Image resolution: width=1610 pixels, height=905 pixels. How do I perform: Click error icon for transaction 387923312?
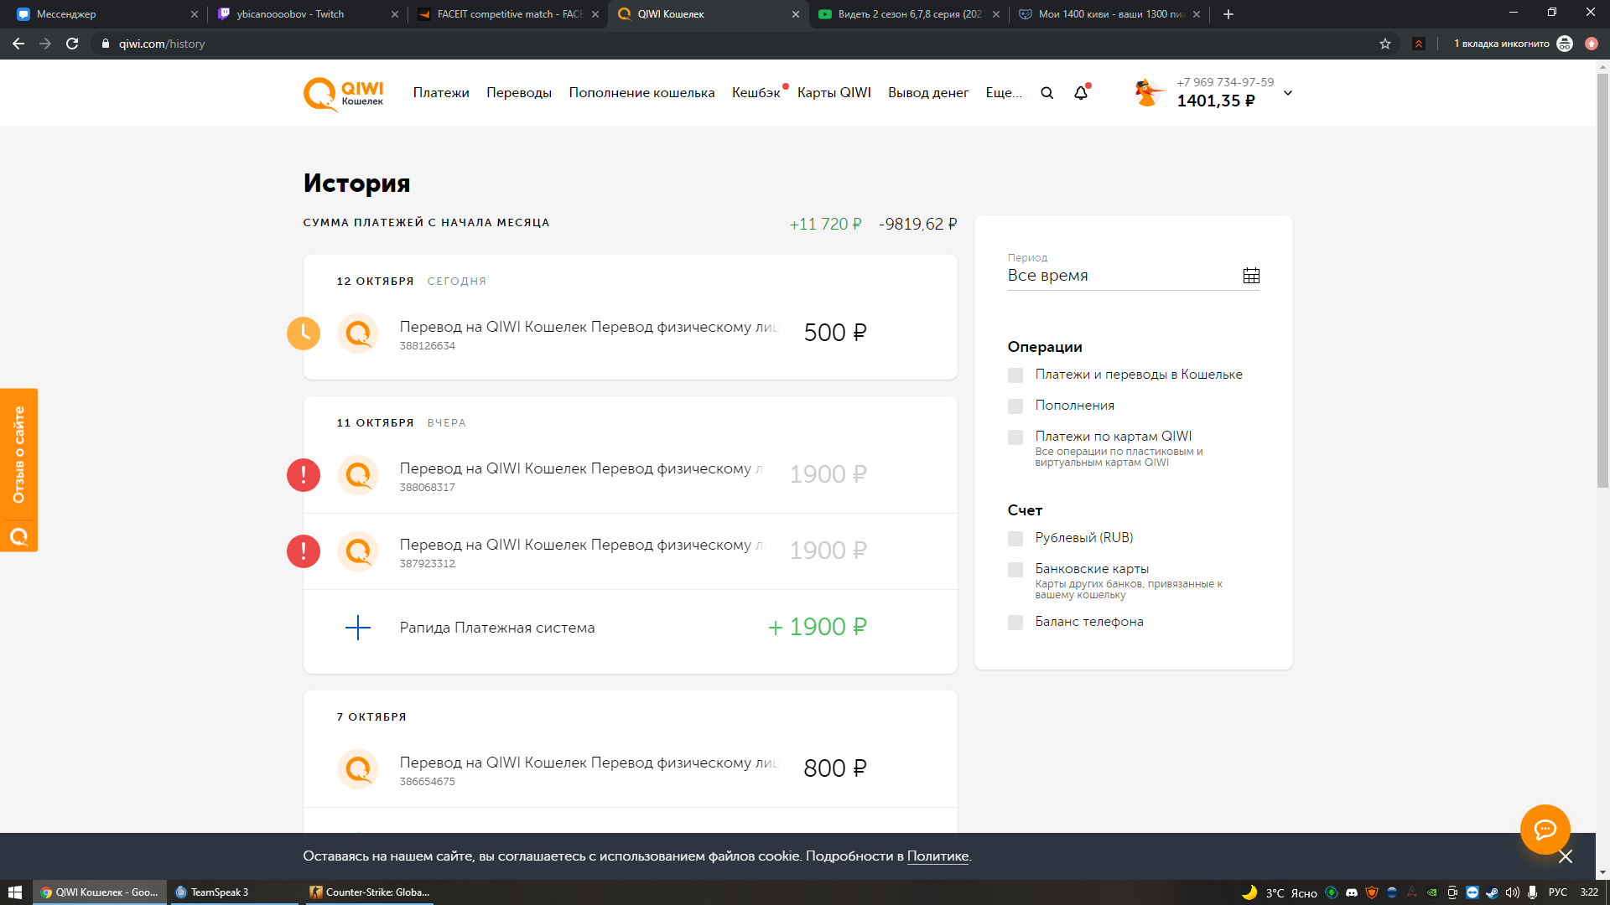(304, 551)
